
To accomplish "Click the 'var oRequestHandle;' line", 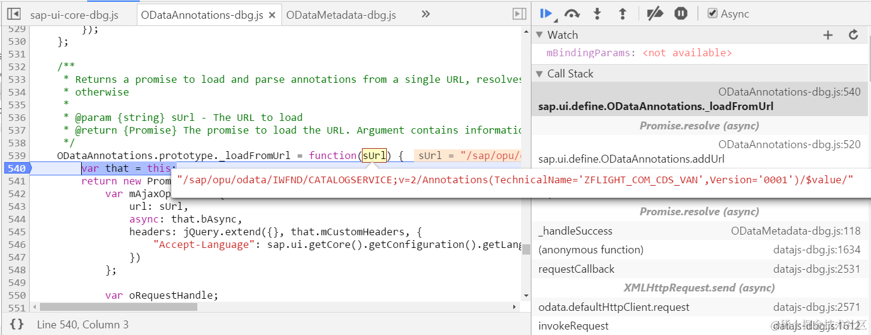I will tap(161, 295).
